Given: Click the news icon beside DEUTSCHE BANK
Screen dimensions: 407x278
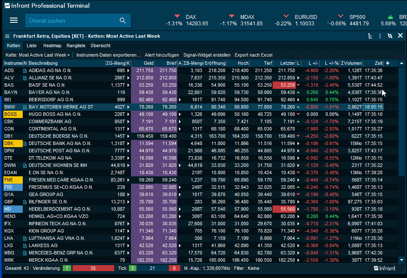Looking at the screenshot, I should click(x=25, y=143).
